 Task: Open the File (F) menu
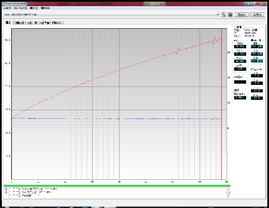pos(7,8)
